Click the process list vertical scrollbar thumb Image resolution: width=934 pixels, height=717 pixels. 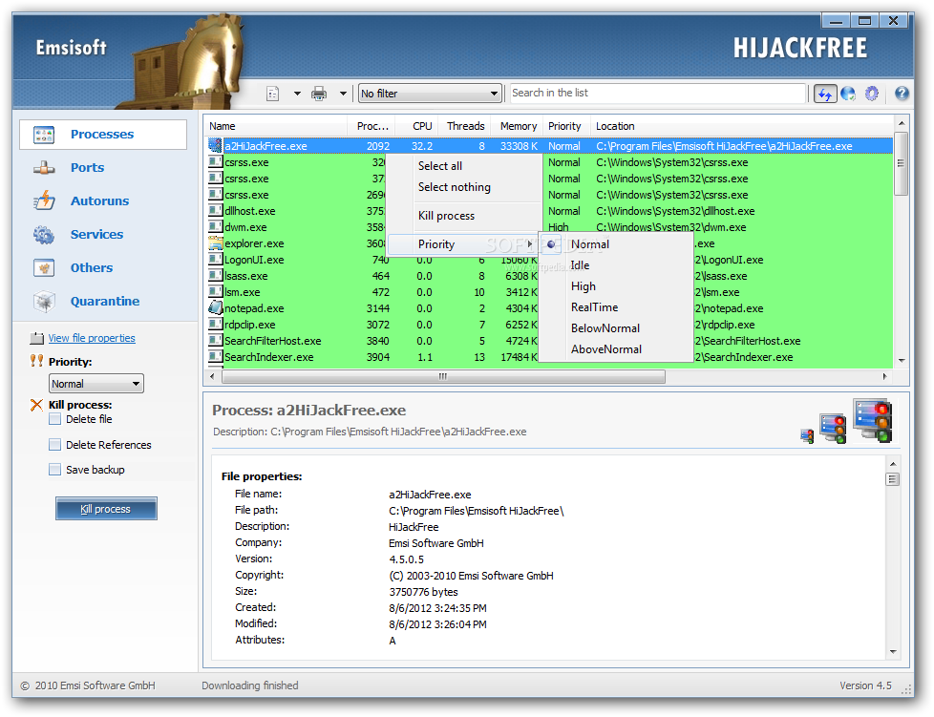(902, 164)
